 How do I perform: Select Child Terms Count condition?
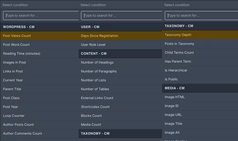click(200, 52)
